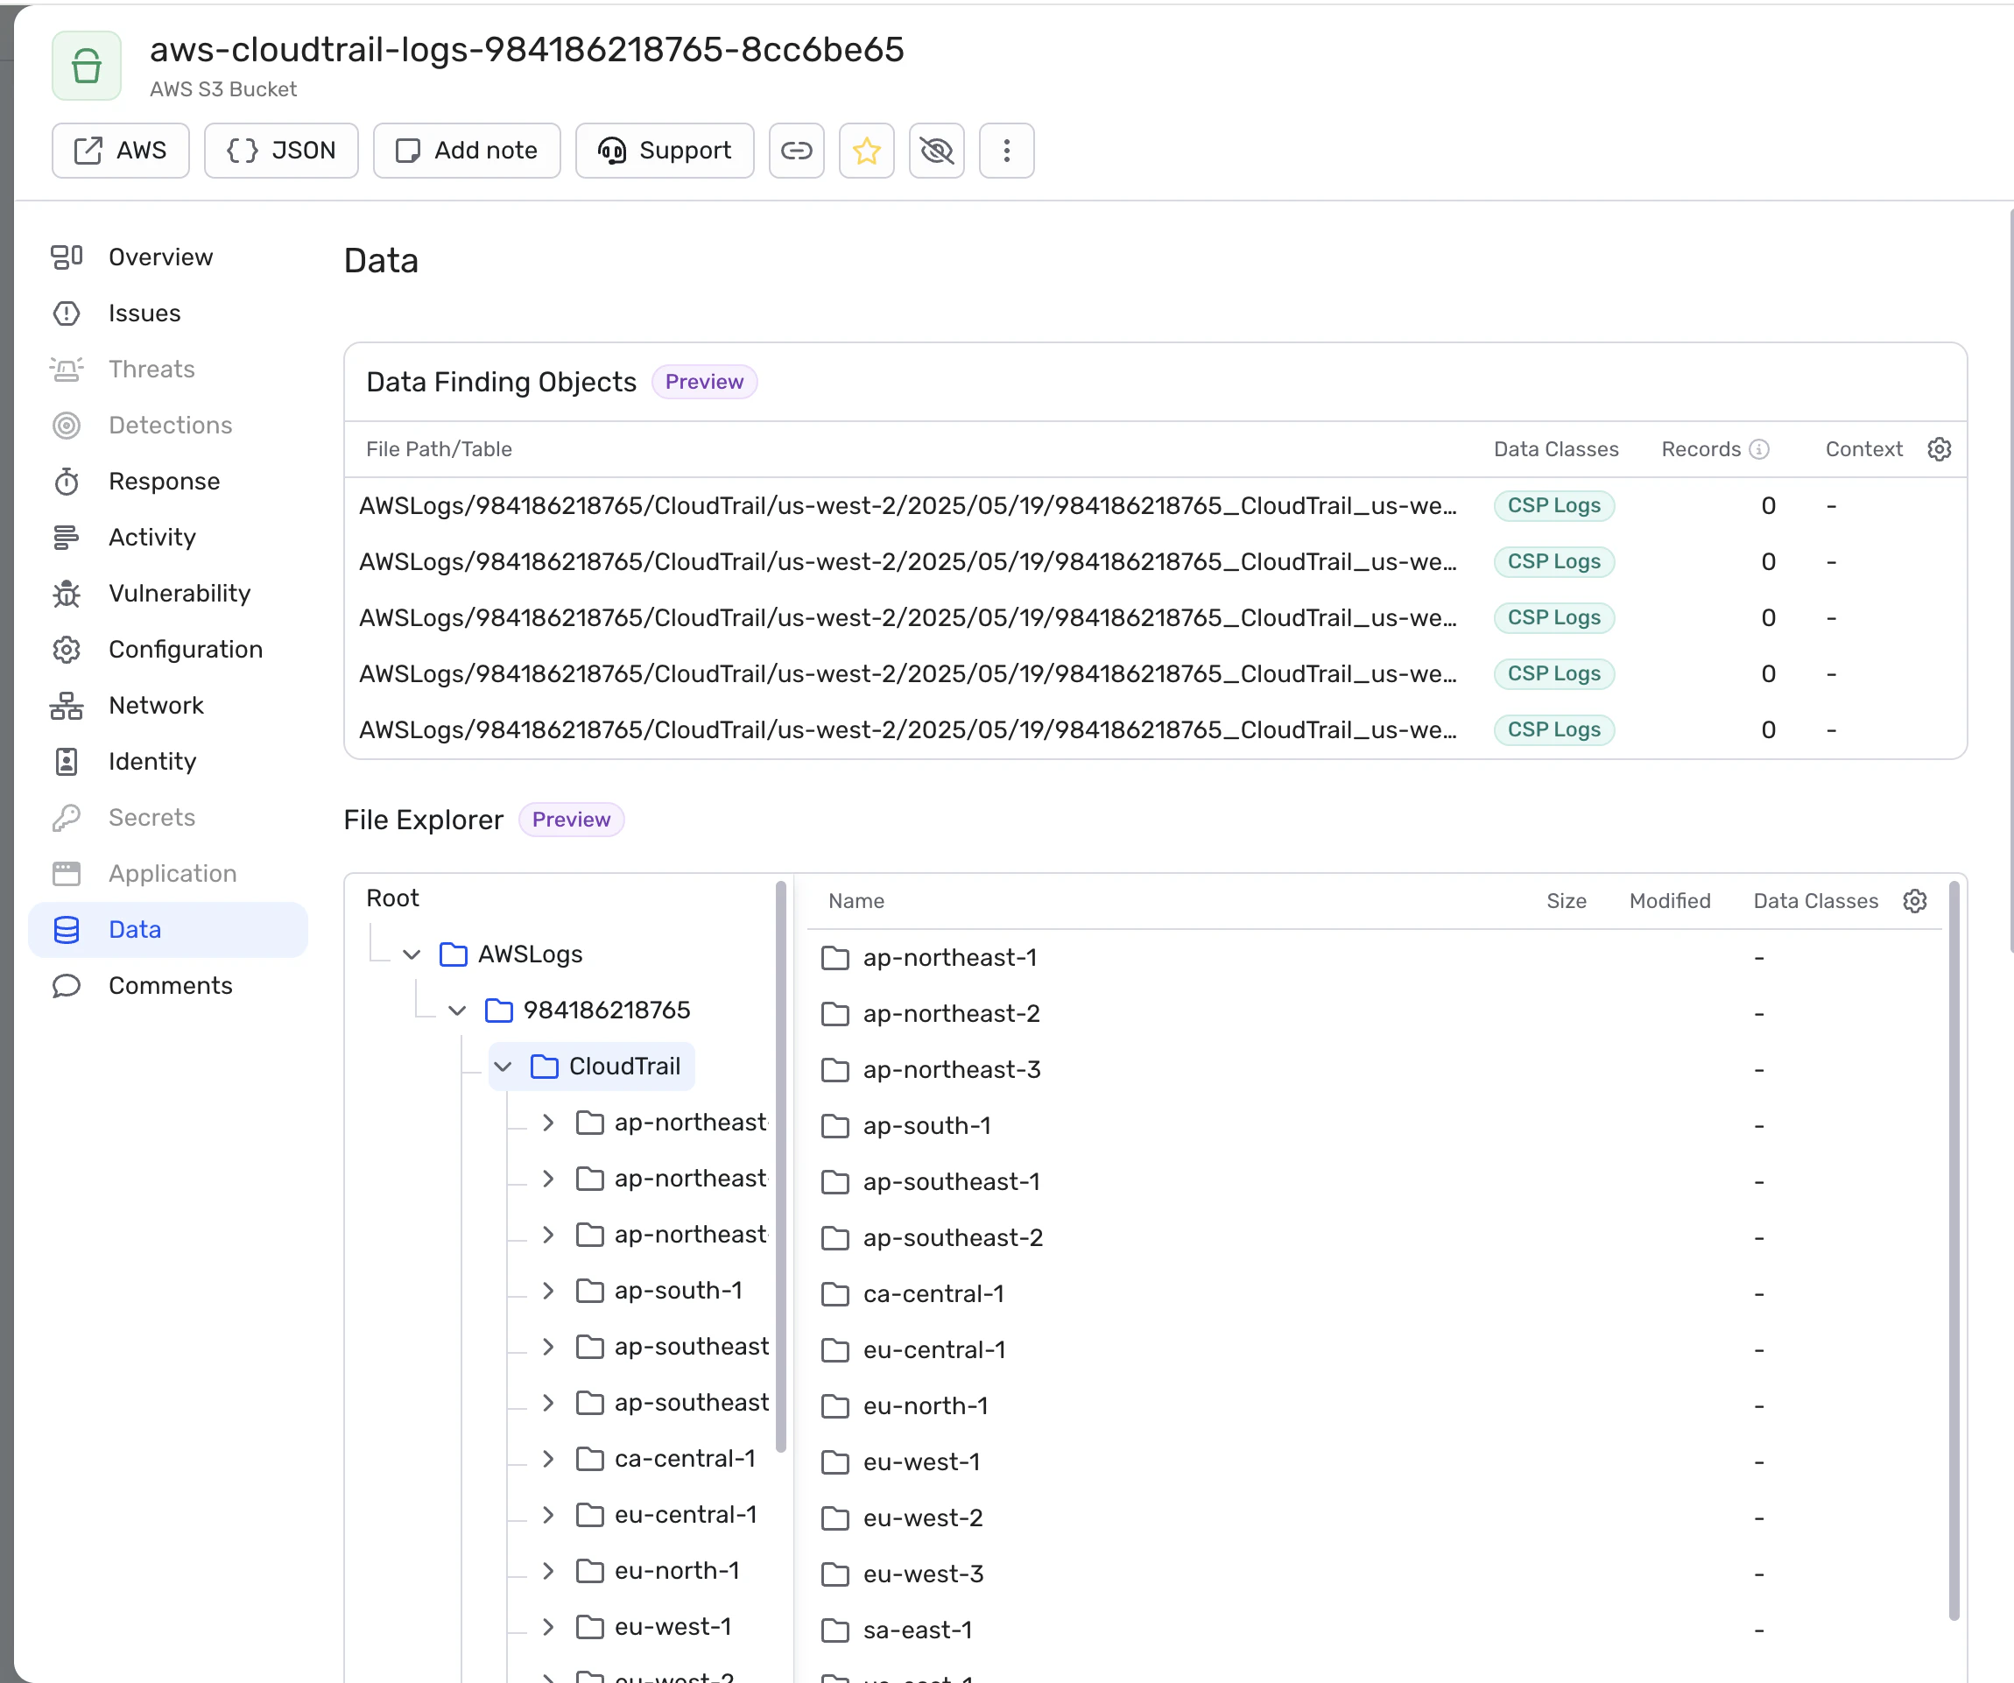Click the Root tree label
Viewport: 2014px width, 1683px height.
point(392,898)
